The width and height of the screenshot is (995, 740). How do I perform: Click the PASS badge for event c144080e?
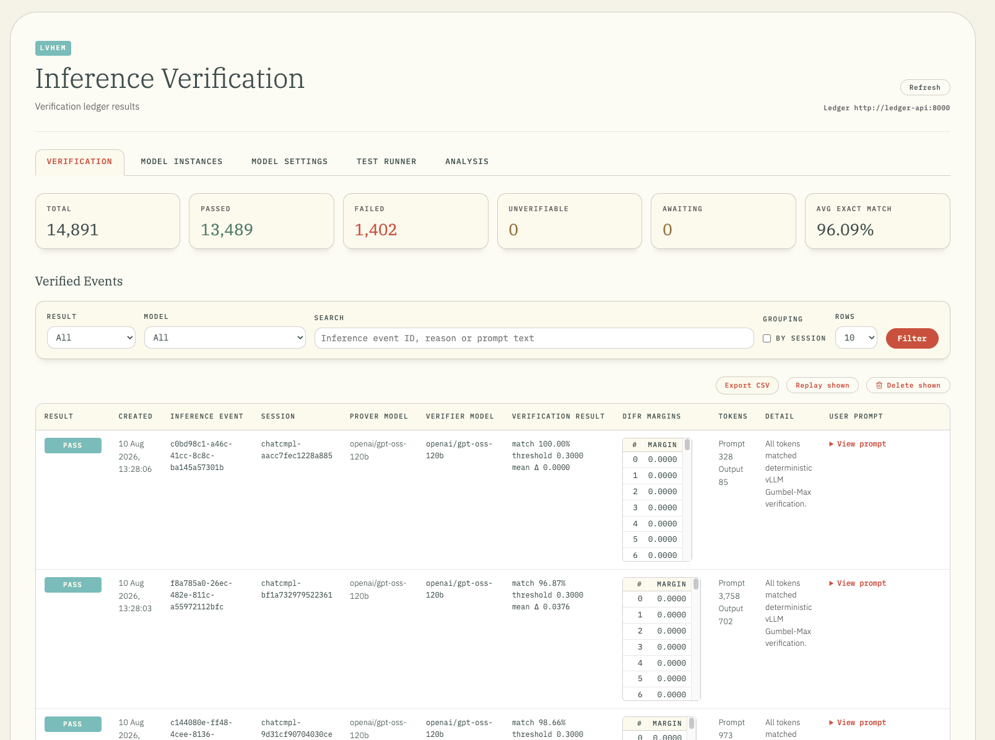pos(72,724)
